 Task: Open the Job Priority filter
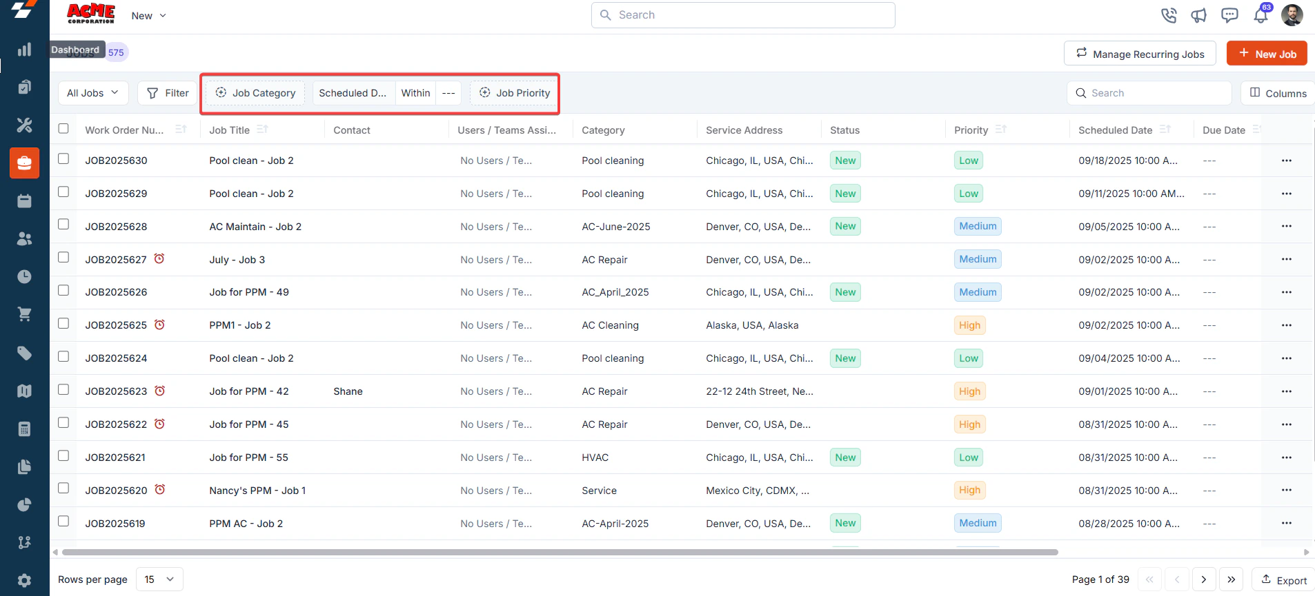pyautogui.click(x=515, y=93)
